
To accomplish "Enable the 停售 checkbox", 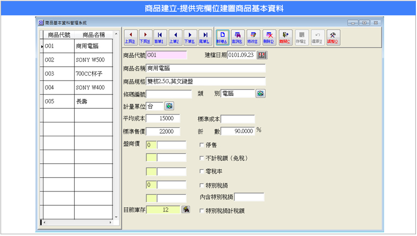I will click(202, 144).
